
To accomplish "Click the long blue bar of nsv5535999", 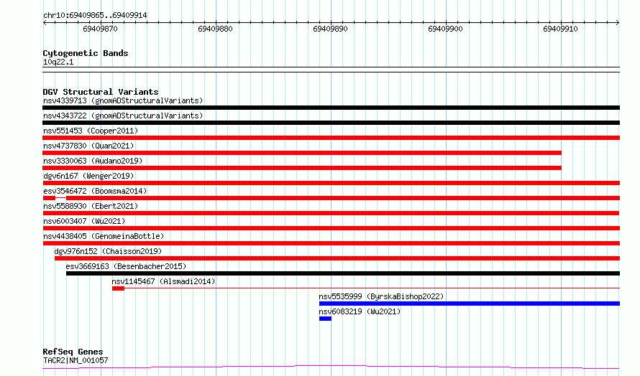I will (470, 304).
